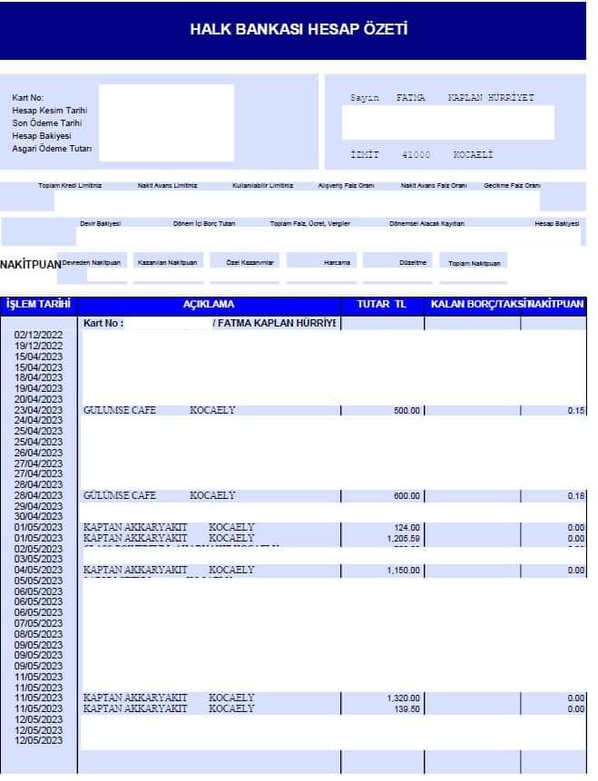Click the date 20/04/2023
Screen dimensions: 598x781
[x=38, y=399]
